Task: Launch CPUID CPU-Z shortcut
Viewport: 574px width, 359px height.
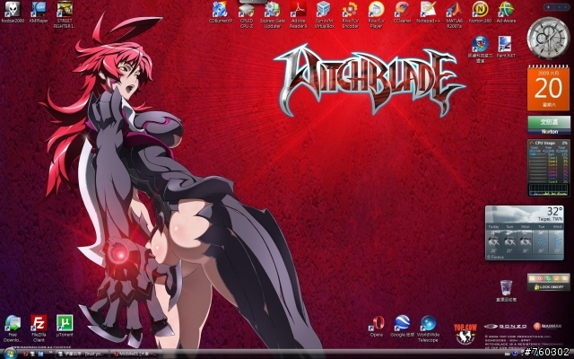Action: click(x=247, y=14)
